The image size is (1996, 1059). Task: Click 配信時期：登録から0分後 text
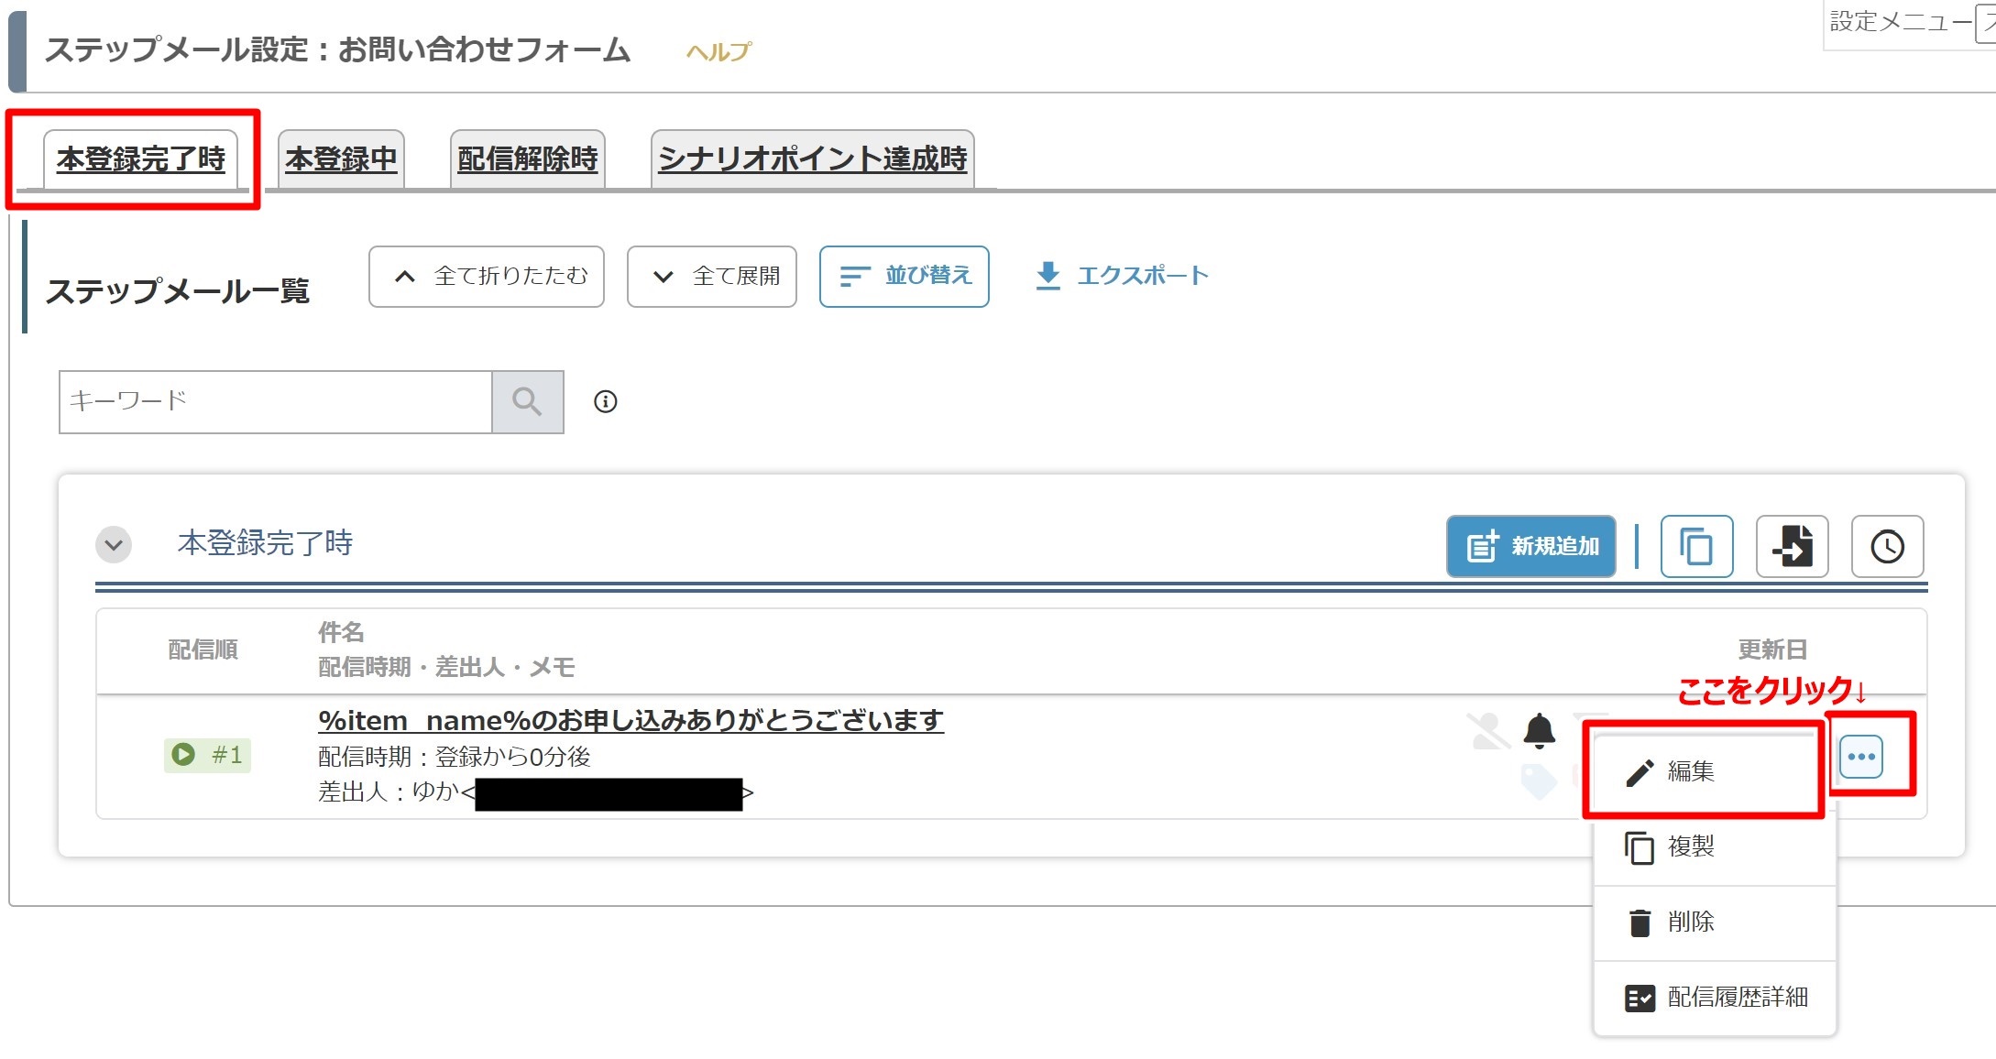454,757
